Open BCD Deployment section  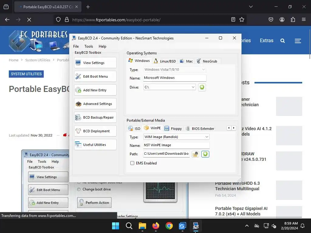(x=95, y=131)
